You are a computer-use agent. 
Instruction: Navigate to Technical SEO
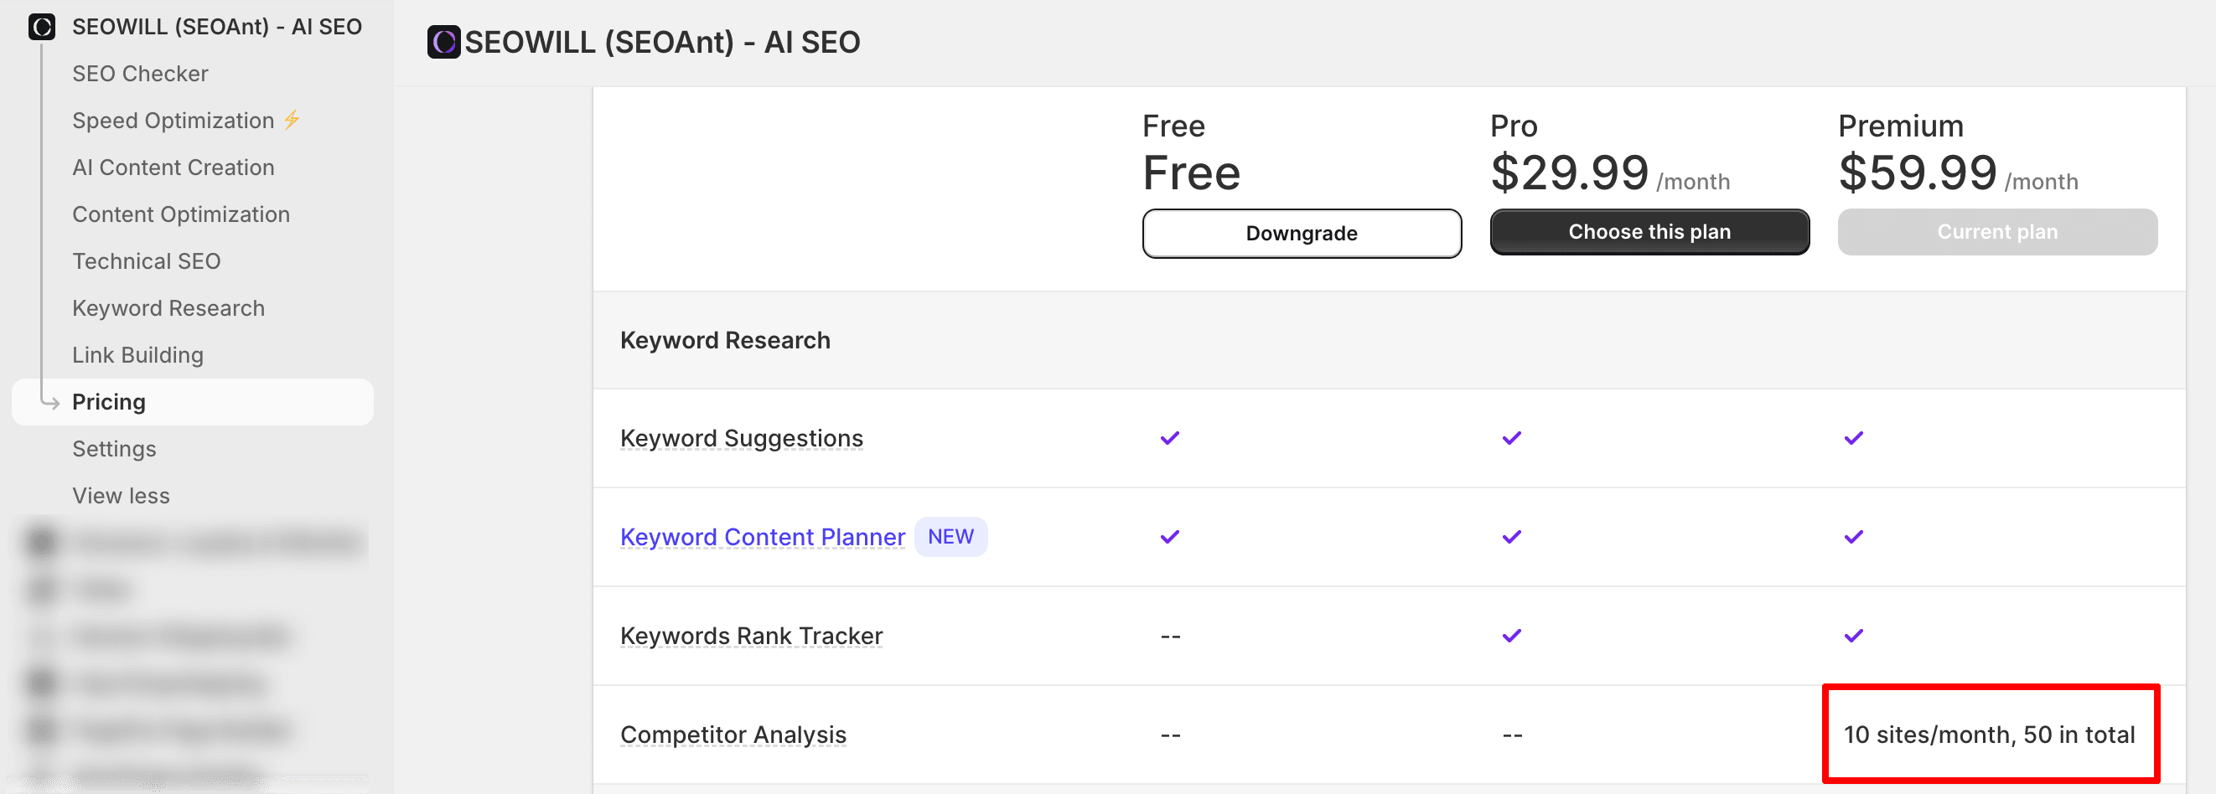(146, 261)
